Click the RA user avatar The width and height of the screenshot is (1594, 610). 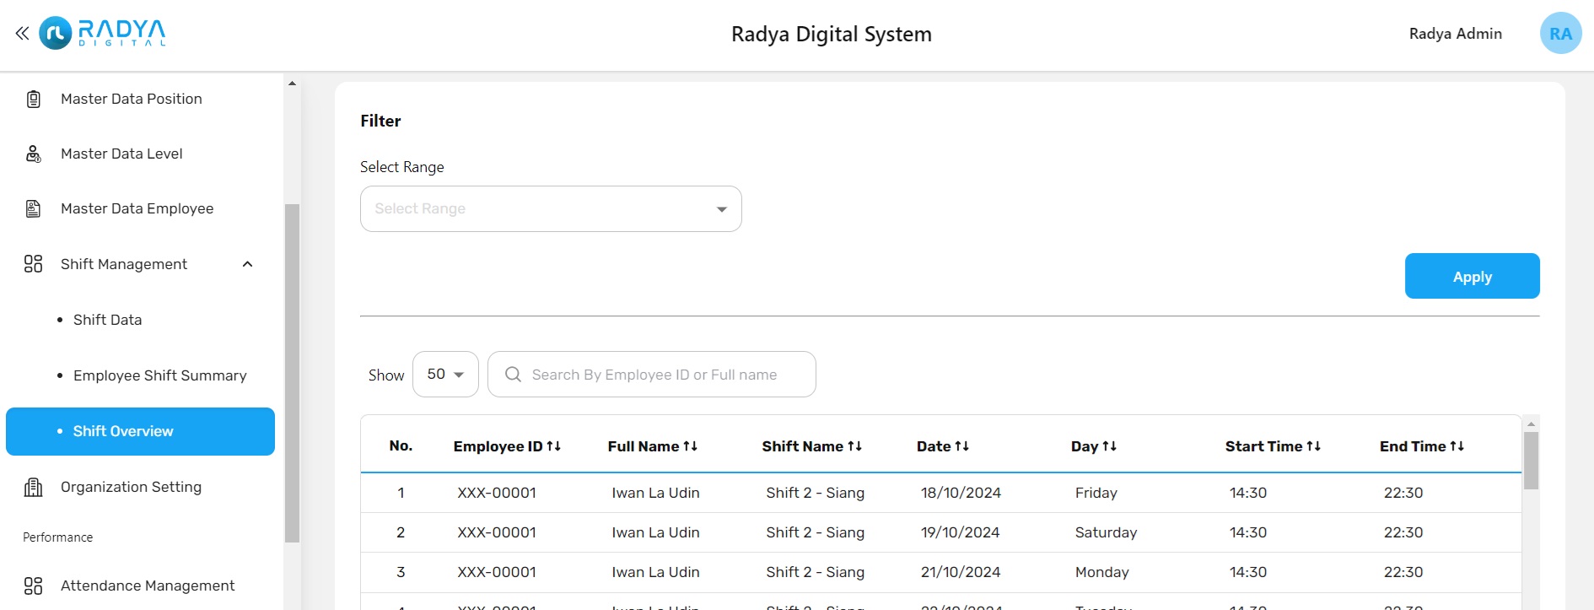tap(1560, 34)
